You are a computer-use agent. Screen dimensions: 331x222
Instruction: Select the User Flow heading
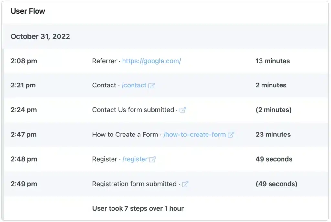[x=28, y=11]
